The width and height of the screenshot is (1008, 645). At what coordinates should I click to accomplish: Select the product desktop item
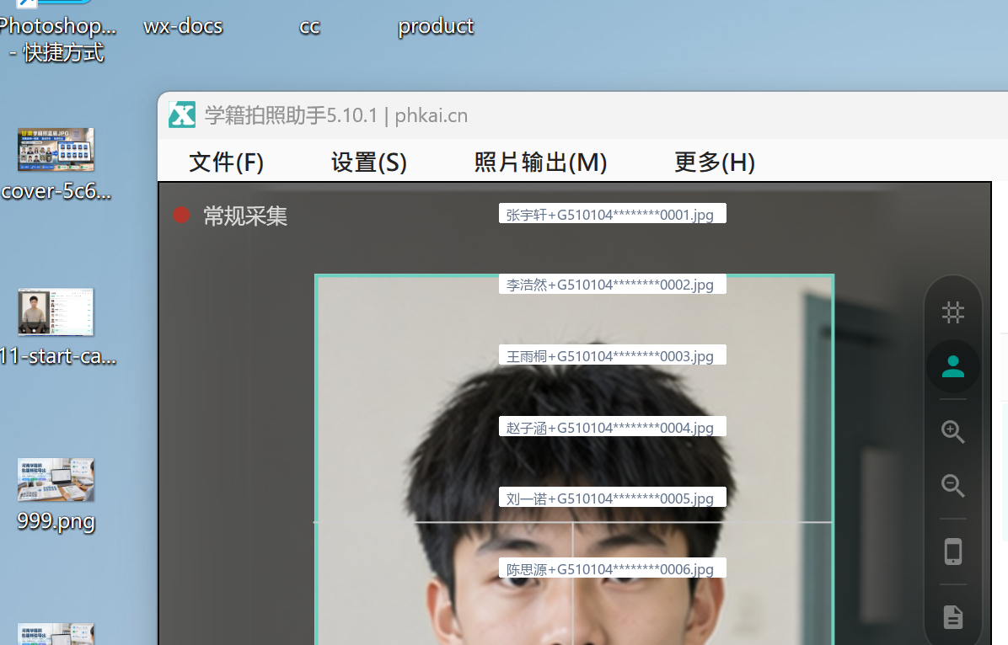coord(436,26)
